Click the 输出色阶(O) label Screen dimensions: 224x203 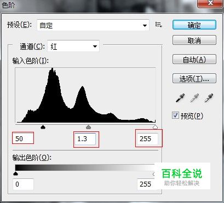32,158
